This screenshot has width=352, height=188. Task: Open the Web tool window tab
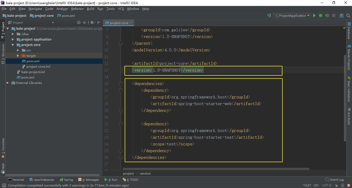[x=3, y=168]
